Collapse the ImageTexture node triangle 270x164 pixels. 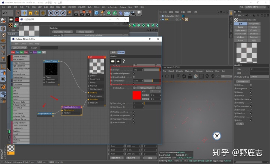pos(44,61)
